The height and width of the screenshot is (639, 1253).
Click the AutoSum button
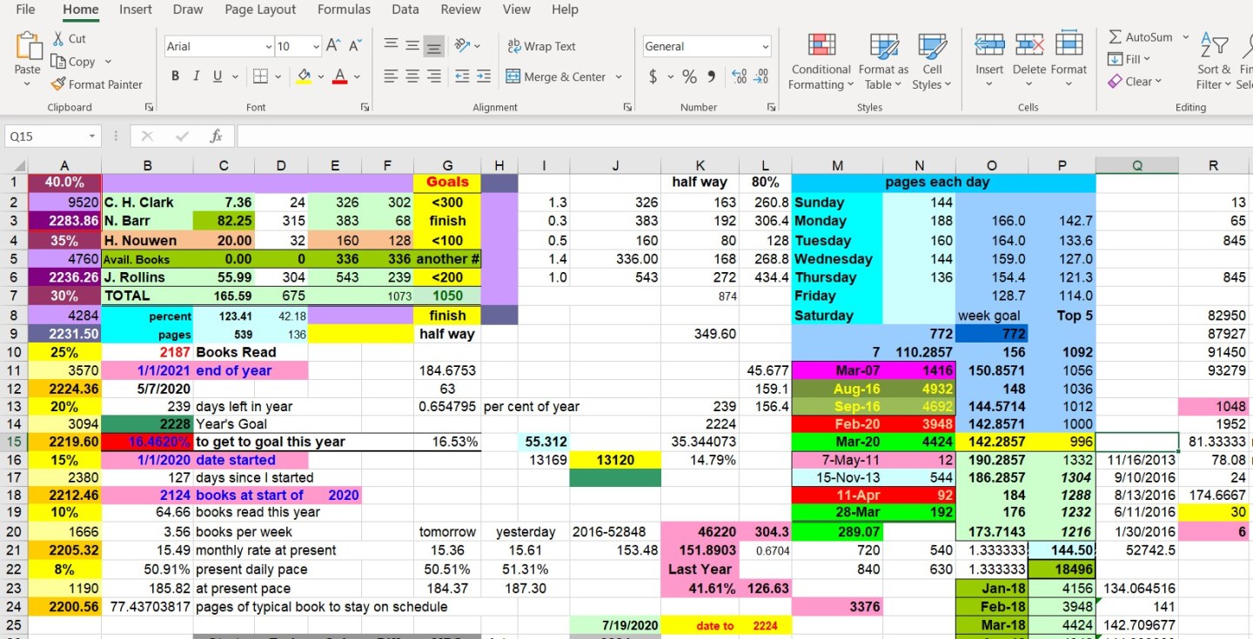point(1141,37)
